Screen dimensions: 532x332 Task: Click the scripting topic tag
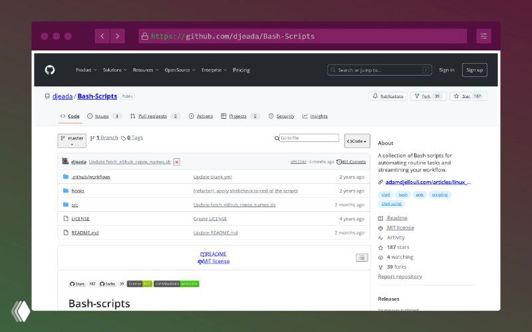(x=440, y=195)
